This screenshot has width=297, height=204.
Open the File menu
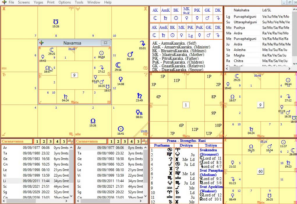(11, 2)
